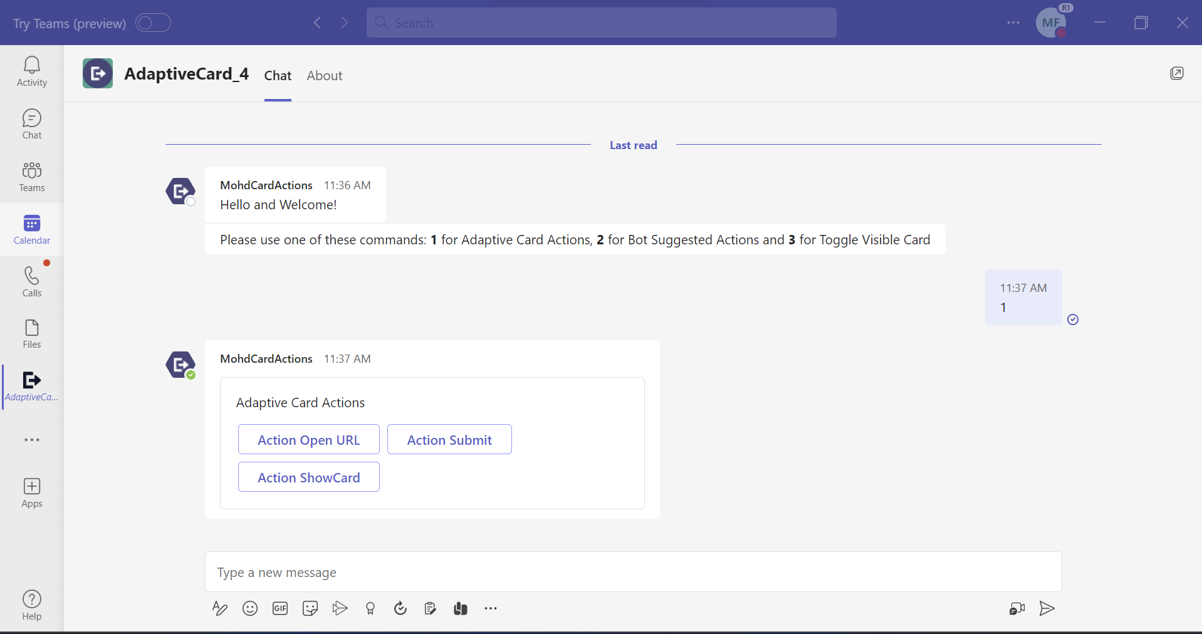Click the AdaptiveCard_4 app logo
Viewport: 1202px width, 634px height.
(x=98, y=73)
